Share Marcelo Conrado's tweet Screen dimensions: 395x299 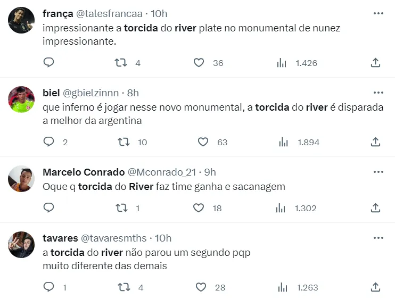375,208
